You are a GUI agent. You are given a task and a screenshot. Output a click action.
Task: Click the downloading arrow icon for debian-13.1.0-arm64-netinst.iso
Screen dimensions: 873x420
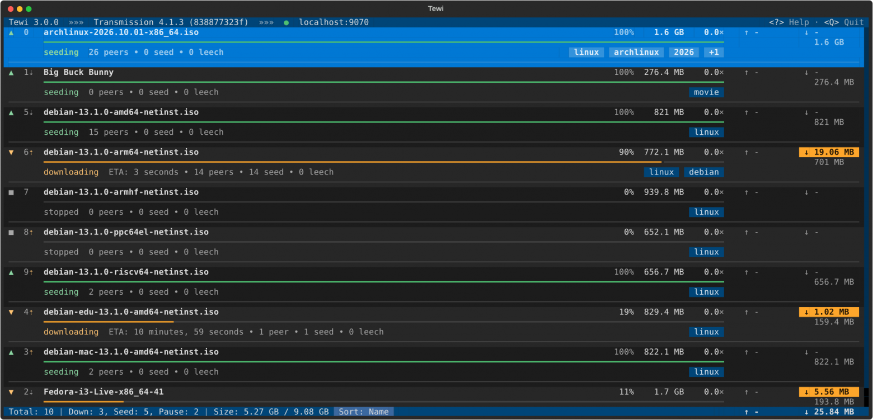pyautogui.click(x=11, y=153)
